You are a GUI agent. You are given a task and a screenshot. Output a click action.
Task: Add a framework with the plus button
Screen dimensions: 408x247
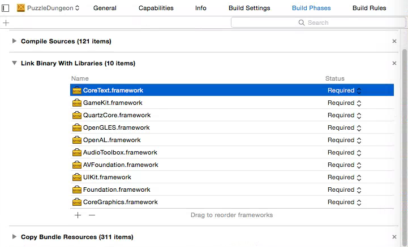tap(78, 215)
